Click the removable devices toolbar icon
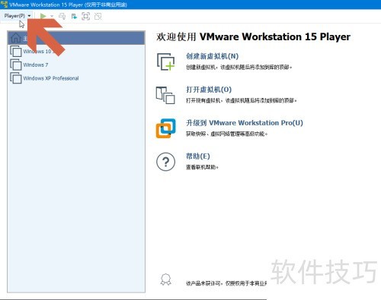The height and width of the screenshot is (300, 381). (x=74, y=17)
